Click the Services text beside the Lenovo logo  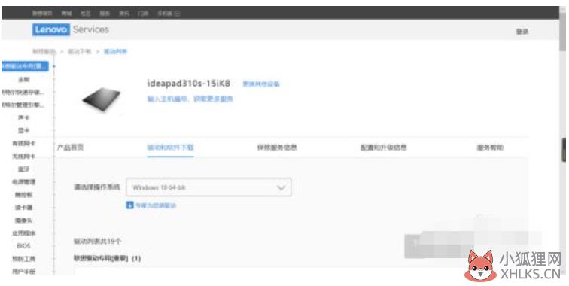91,29
